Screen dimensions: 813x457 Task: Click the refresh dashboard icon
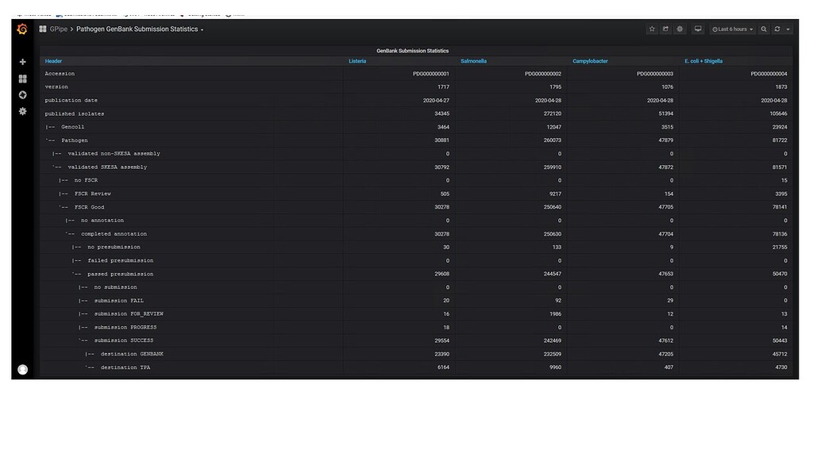pos(776,29)
